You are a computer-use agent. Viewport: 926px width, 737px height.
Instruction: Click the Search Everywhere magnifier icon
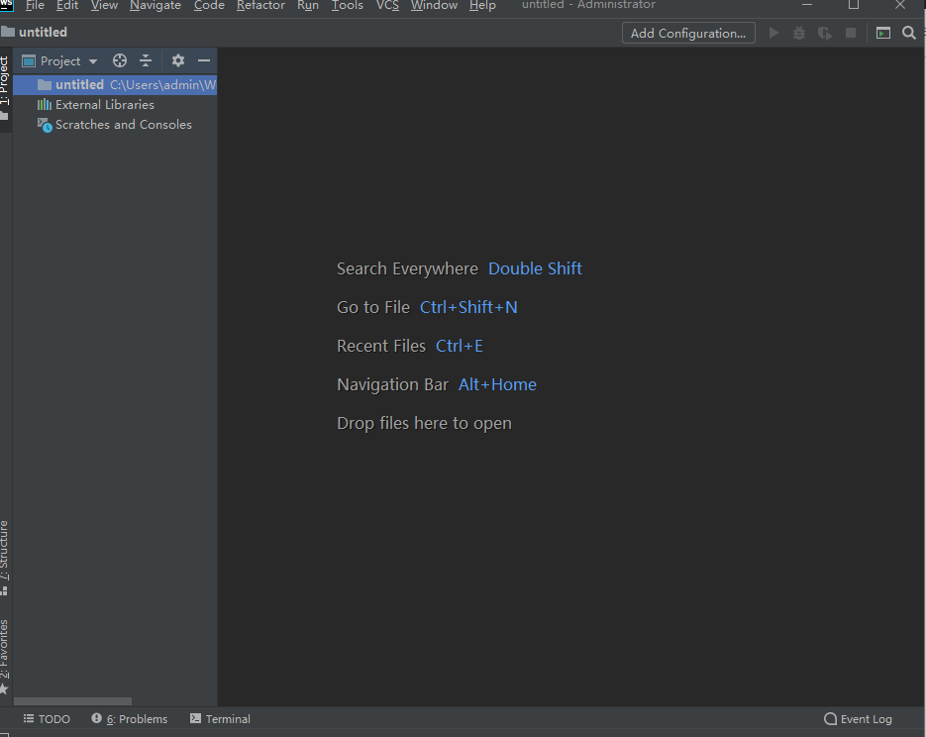[x=909, y=33]
